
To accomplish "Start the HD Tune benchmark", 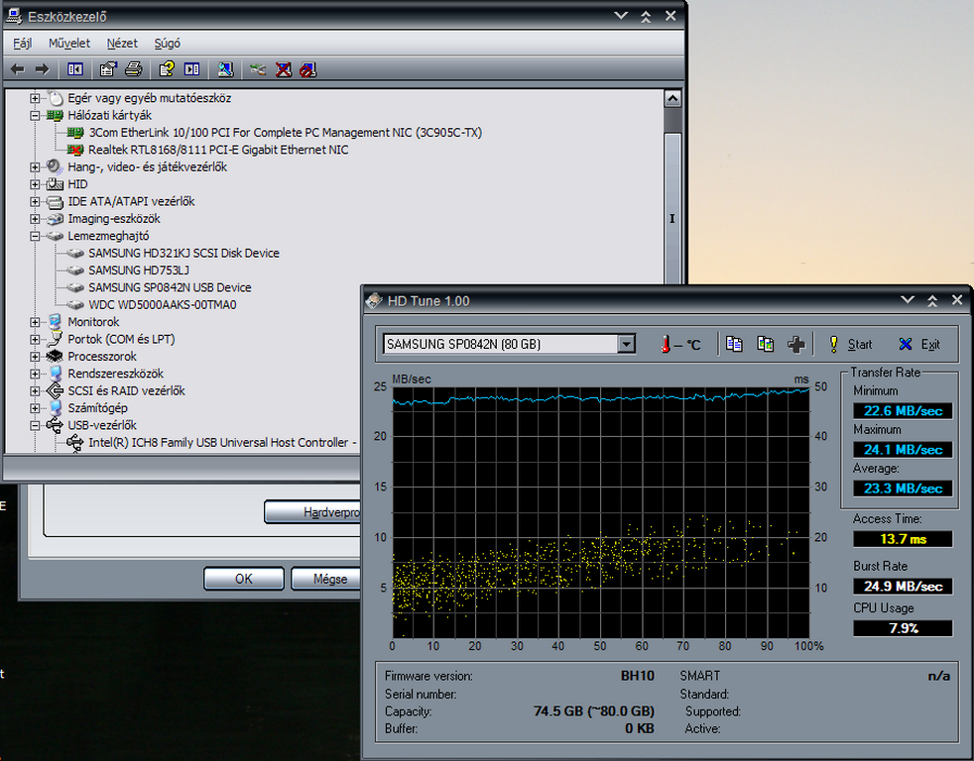I will point(850,345).
